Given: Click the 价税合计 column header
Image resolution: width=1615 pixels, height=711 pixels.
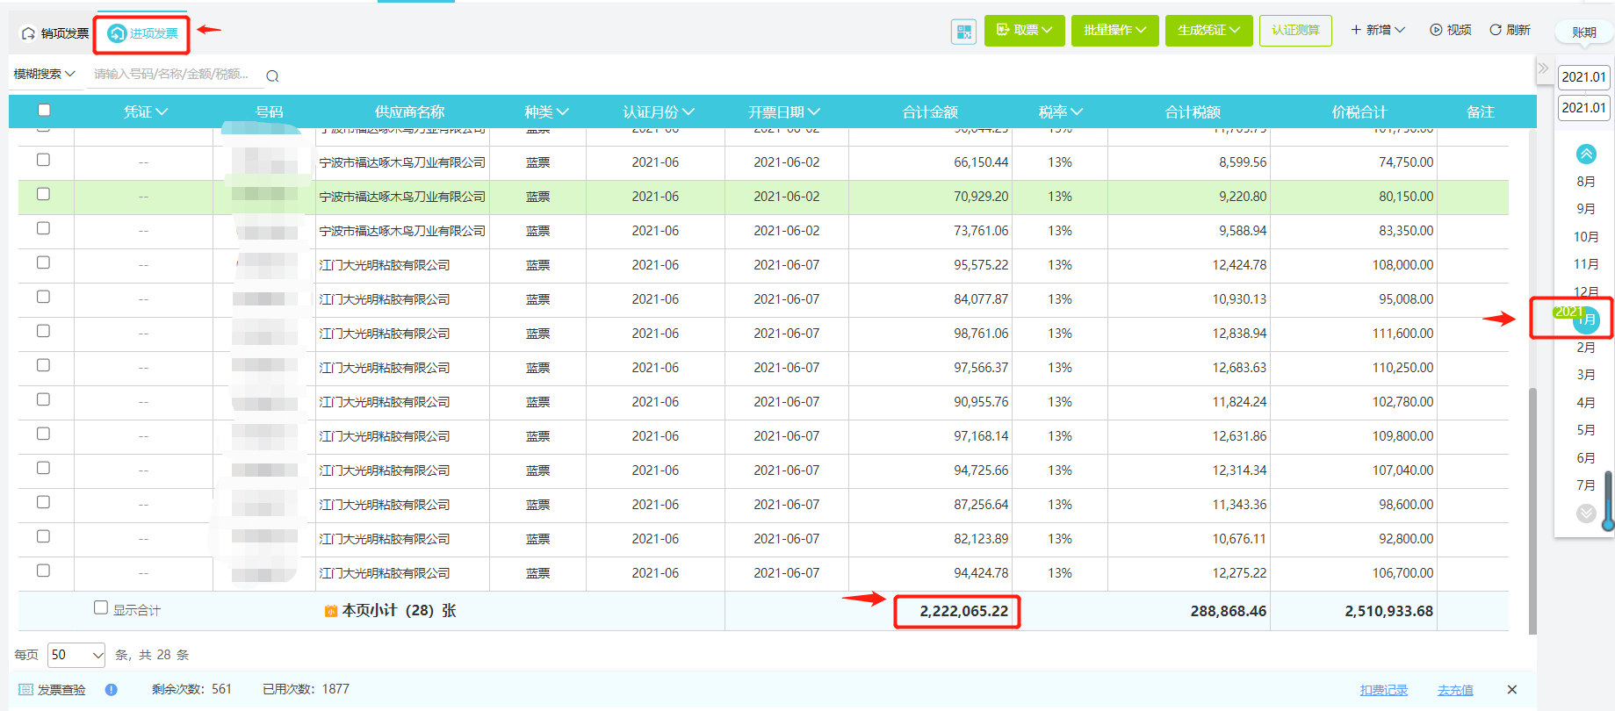Looking at the screenshot, I should 1359,112.
